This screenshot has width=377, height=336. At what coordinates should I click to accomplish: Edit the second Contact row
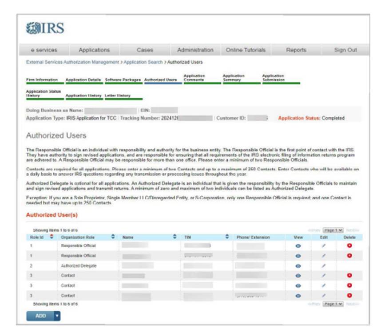point(324,285)
